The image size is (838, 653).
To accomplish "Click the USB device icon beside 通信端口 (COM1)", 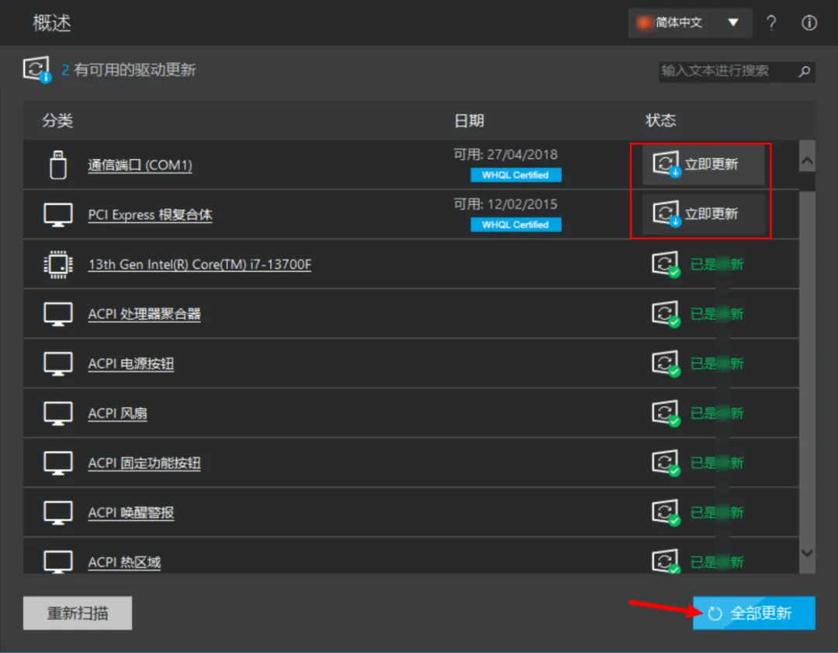I will [x=57, y=165].
